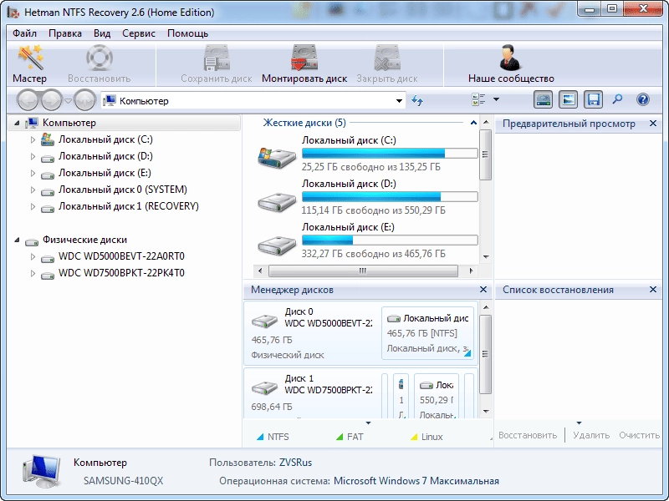Open the Правка menu
The width and height of the screenshot is (669, 501).
[x=65, y=33]
